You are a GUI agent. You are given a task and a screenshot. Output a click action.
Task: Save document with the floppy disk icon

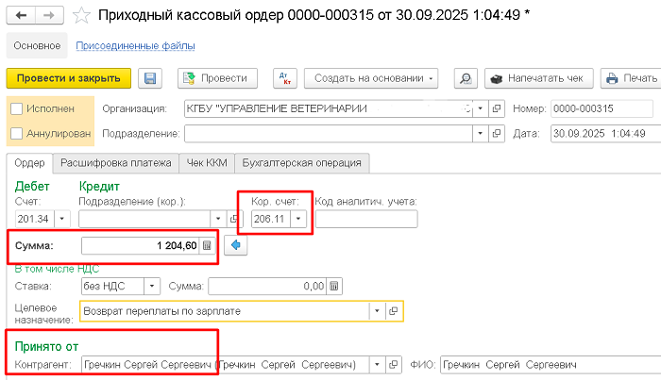tap(150, 78)
